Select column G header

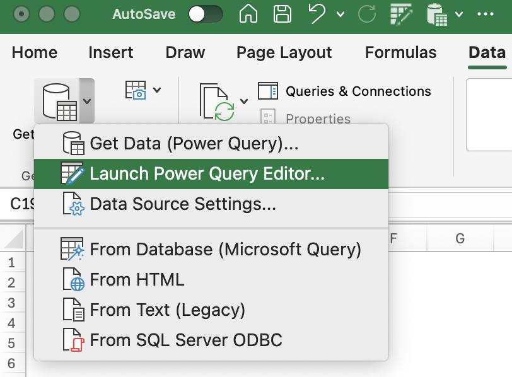coord(460,238)
